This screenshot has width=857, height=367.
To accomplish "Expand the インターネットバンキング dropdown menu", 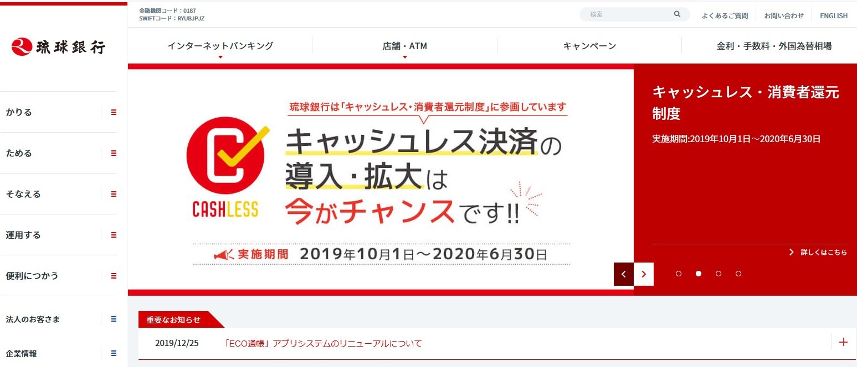I will pyautogui.click(x=220, y=46).
